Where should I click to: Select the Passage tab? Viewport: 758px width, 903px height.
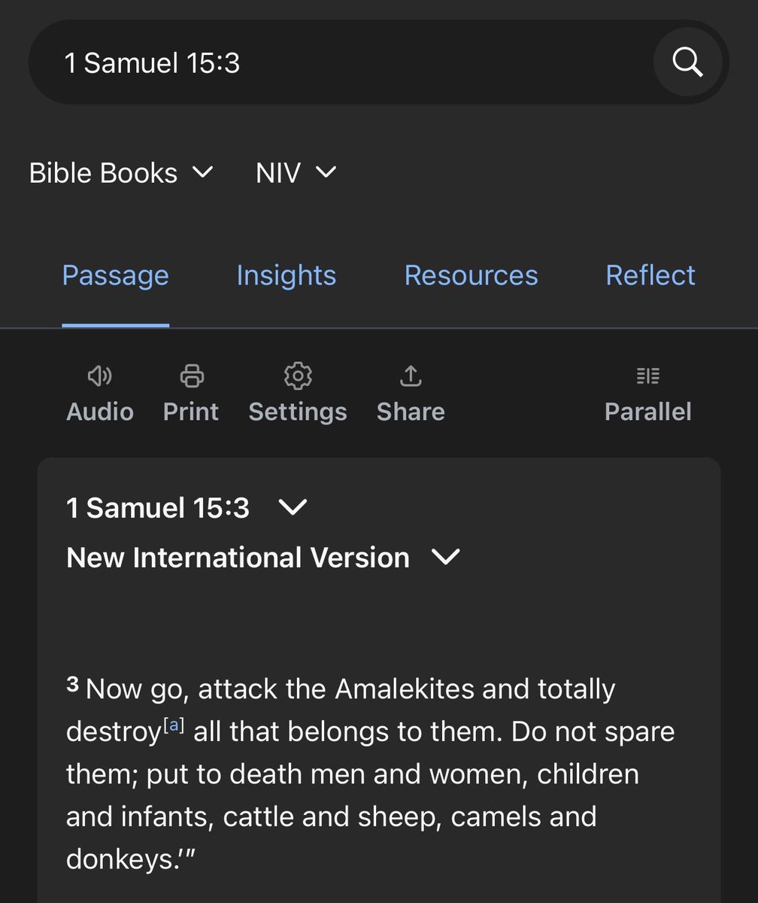pyautogui.click(x=116, y=275)
